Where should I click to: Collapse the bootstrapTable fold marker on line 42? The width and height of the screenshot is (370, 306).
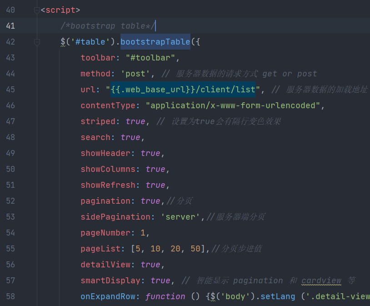pyautogui.click(x=37, y=42)
